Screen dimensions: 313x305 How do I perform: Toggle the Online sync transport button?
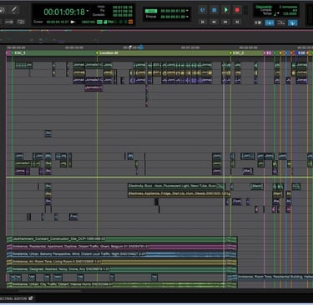pyautogui.click(x=203, y=10)
